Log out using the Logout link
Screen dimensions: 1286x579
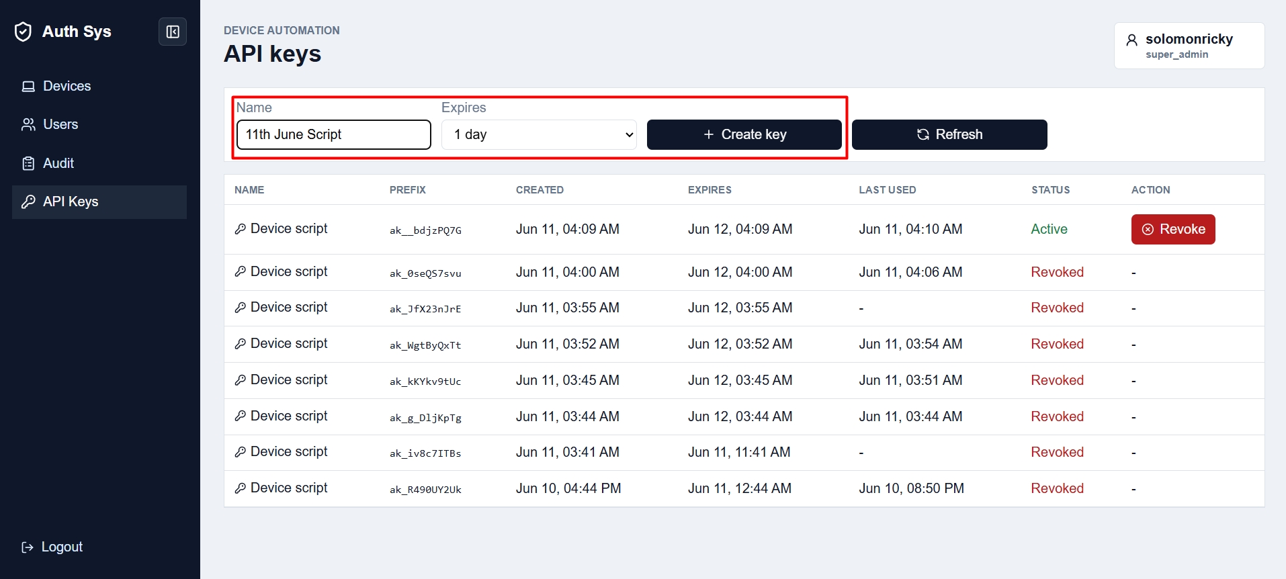click(52, 547)
